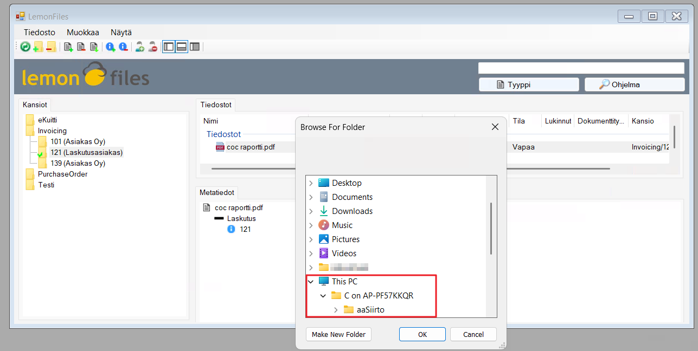698x351 pixels.
Task: Open the Tiedosto menu
Action: [x=39, y=32]
